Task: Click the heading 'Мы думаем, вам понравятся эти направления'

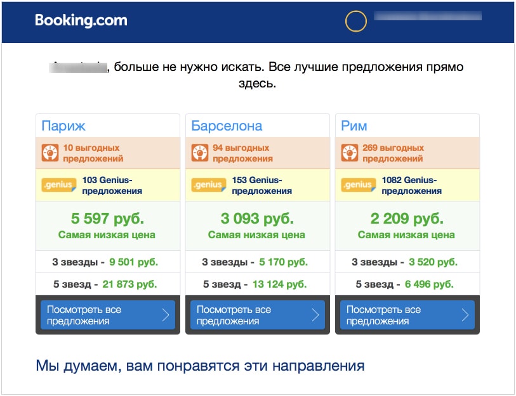Action: (200, 366)
